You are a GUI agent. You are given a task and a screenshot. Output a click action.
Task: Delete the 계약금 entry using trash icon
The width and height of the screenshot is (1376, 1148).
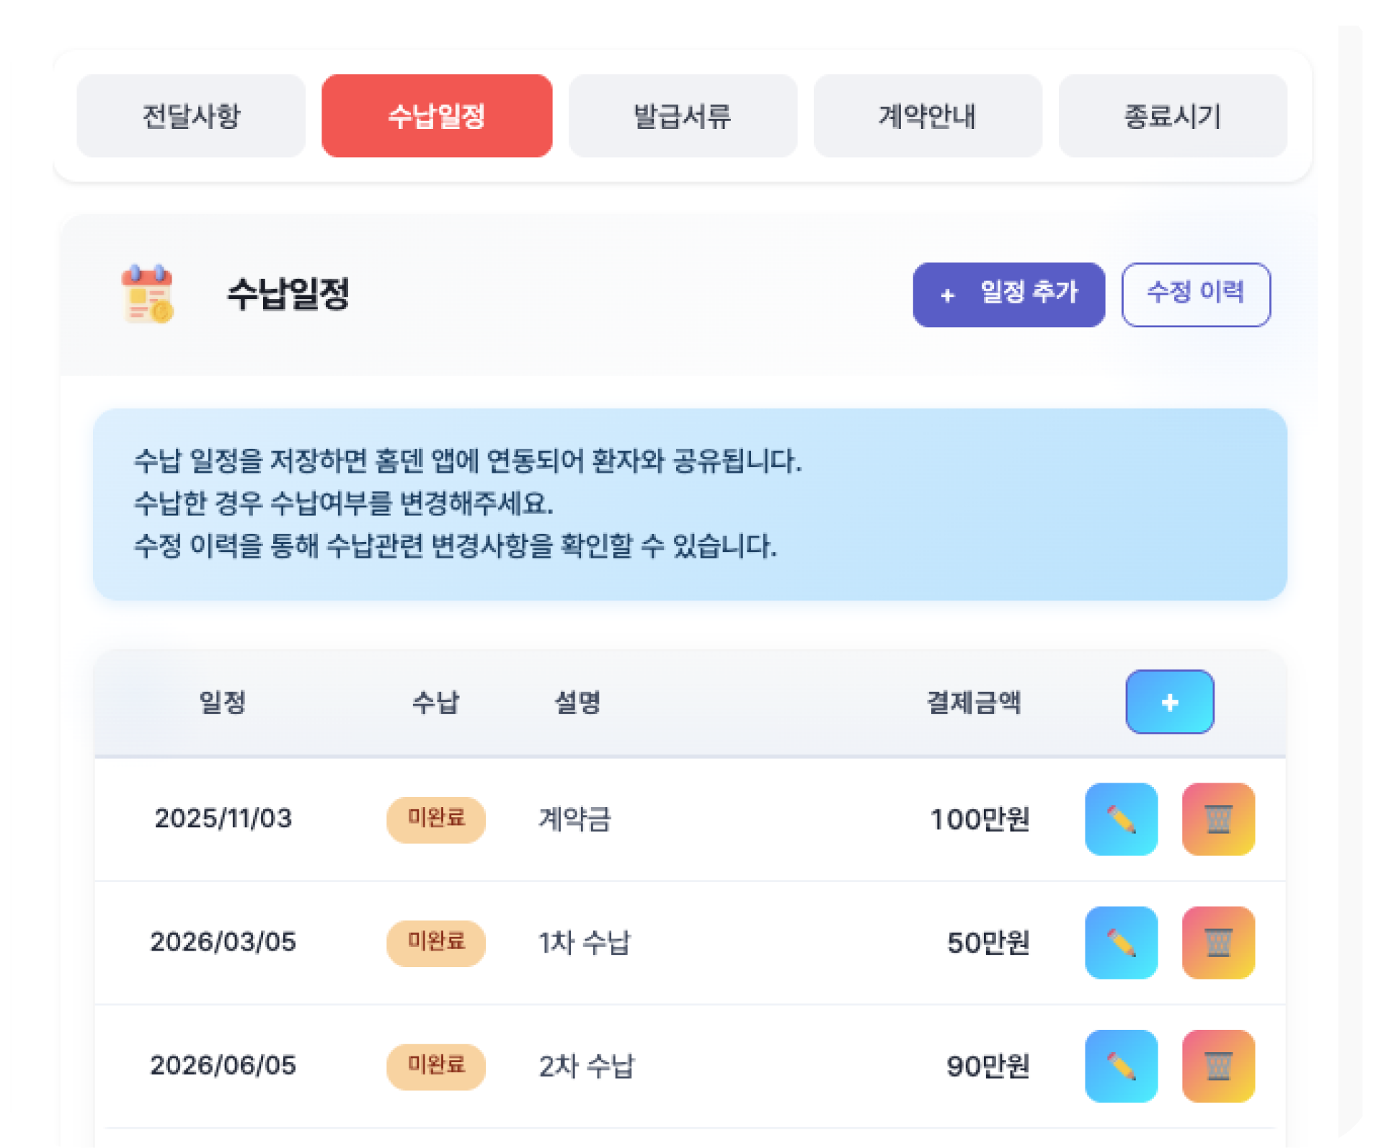1218,819
